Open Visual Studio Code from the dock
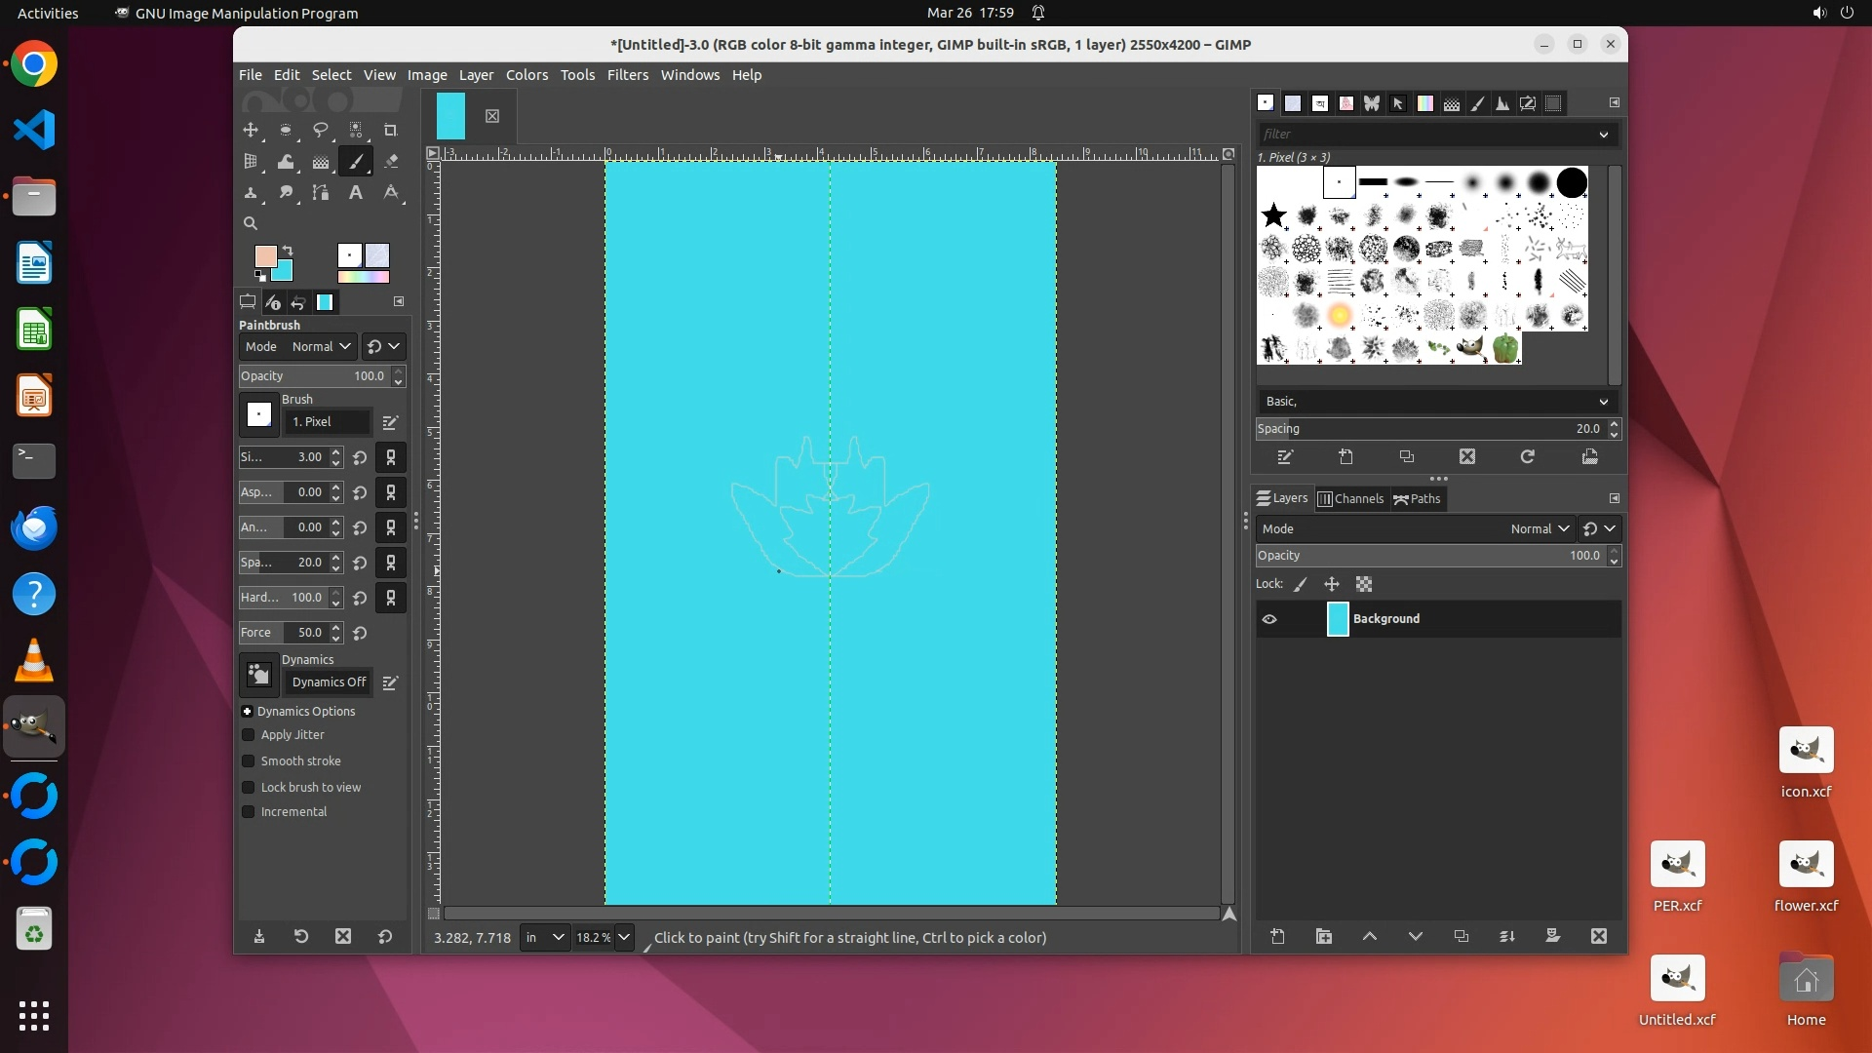The width and height of the screenshot is (1872, 1053). click(x=34, y=131)
